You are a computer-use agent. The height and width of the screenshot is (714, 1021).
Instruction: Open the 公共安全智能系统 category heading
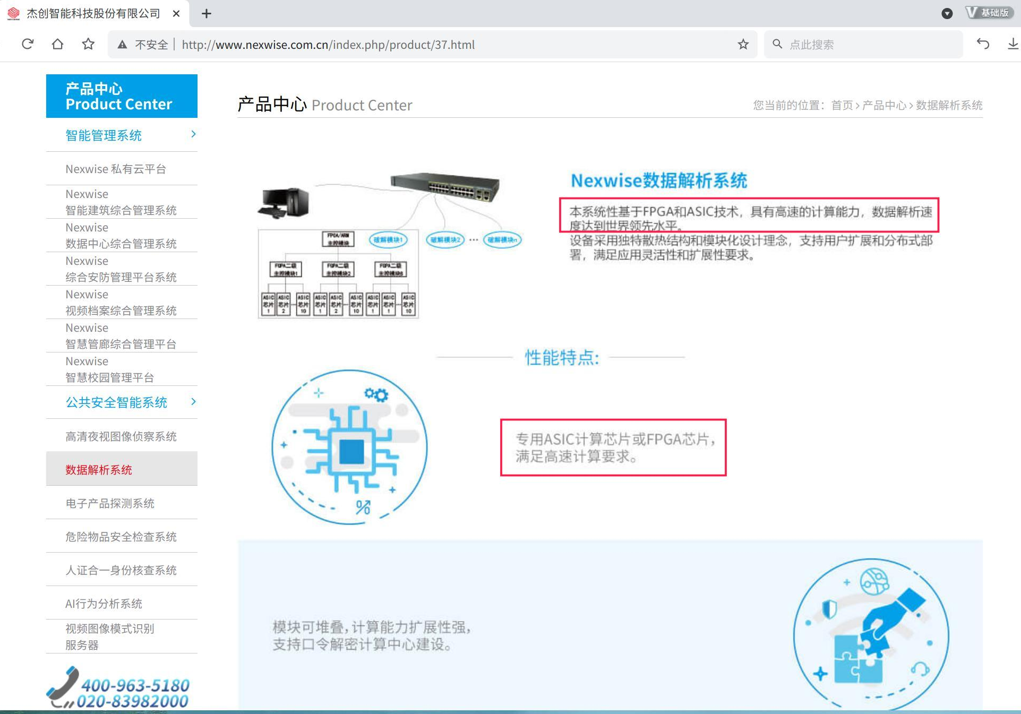(116, 402)
